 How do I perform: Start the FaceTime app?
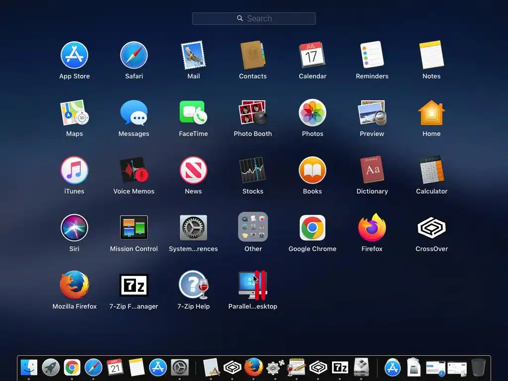coord(193,113)
